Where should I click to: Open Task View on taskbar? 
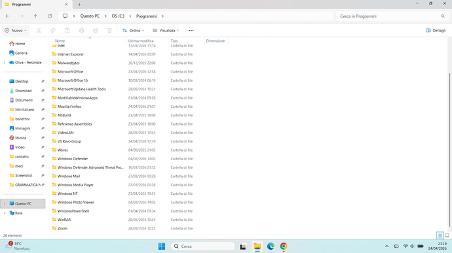pyautogui.click(x=243, y=246)
